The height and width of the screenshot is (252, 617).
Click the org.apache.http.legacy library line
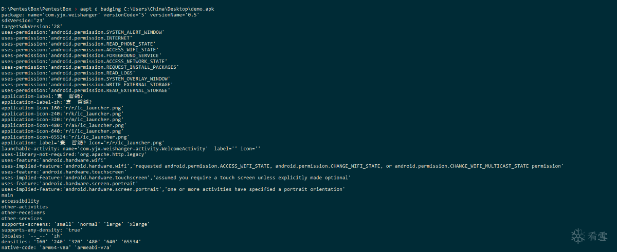click(74, 154)
